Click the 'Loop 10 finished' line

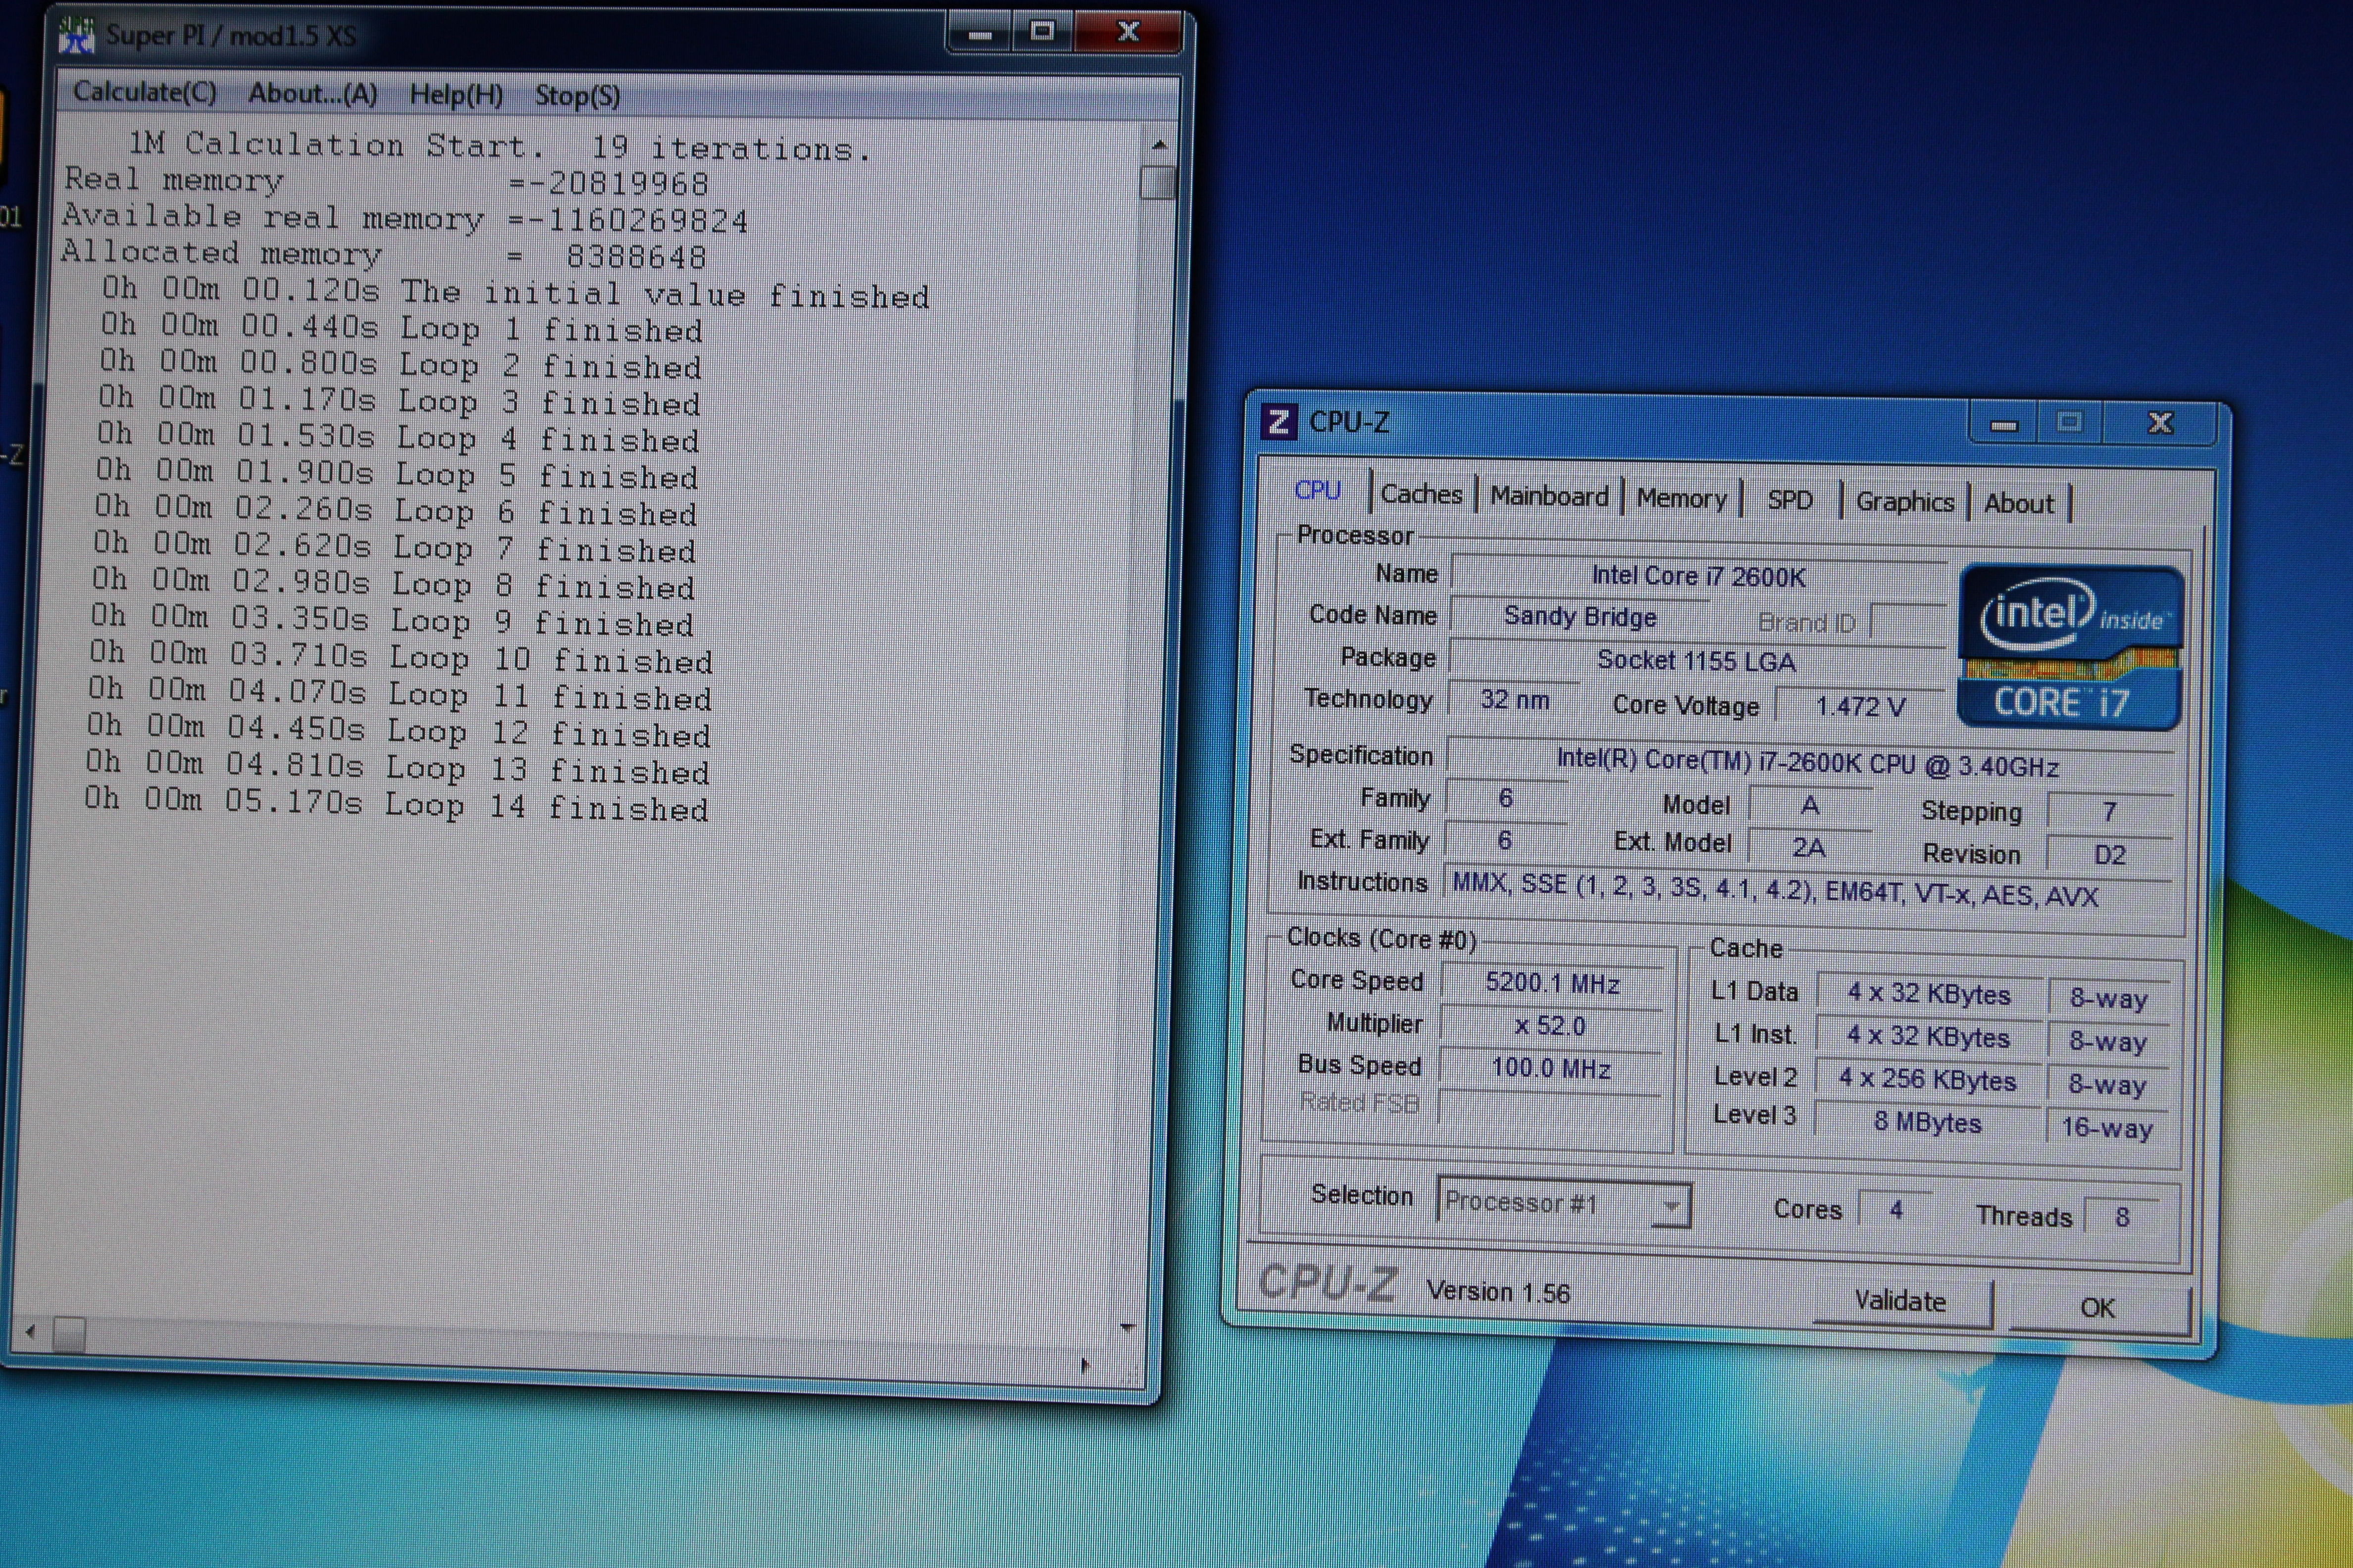coord(400,658)
